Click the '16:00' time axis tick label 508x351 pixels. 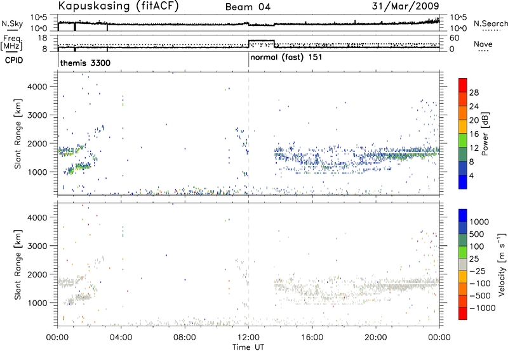pyautogui.click(x=312, y=338)
